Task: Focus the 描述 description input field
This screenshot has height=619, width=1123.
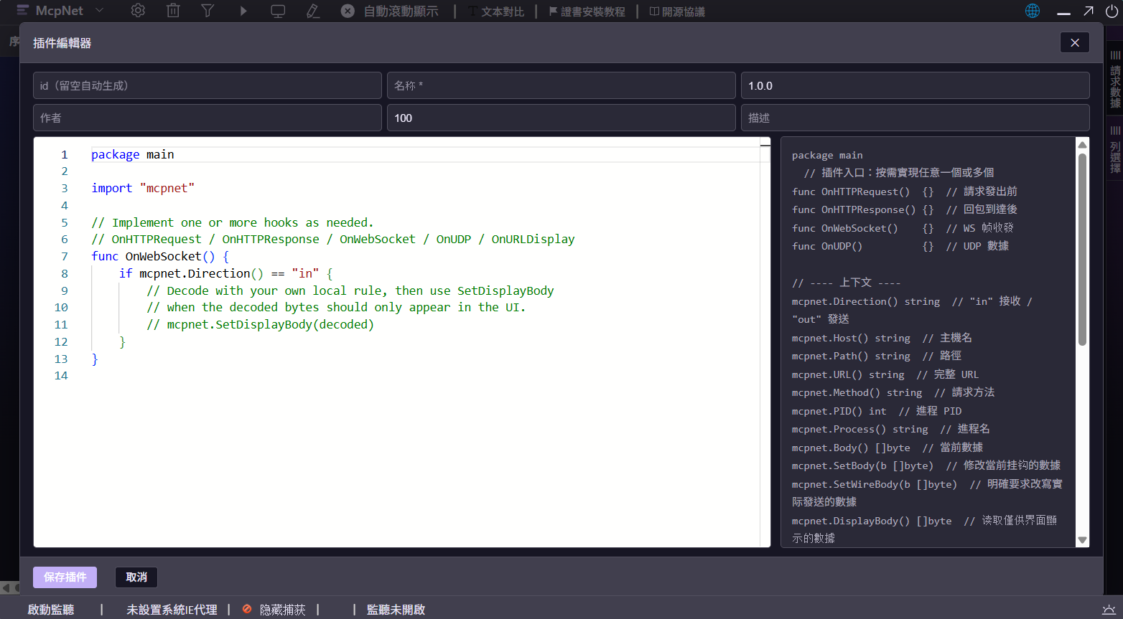Action: point(915,118)
